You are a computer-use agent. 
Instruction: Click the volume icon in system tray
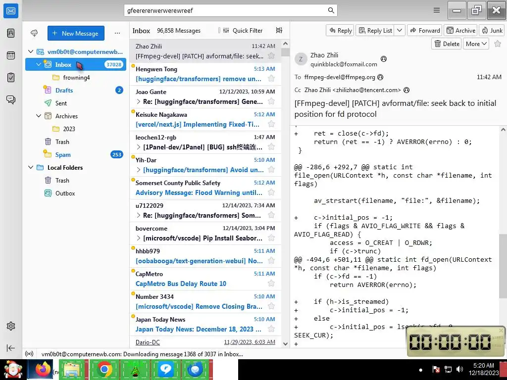tap(459, 369)
